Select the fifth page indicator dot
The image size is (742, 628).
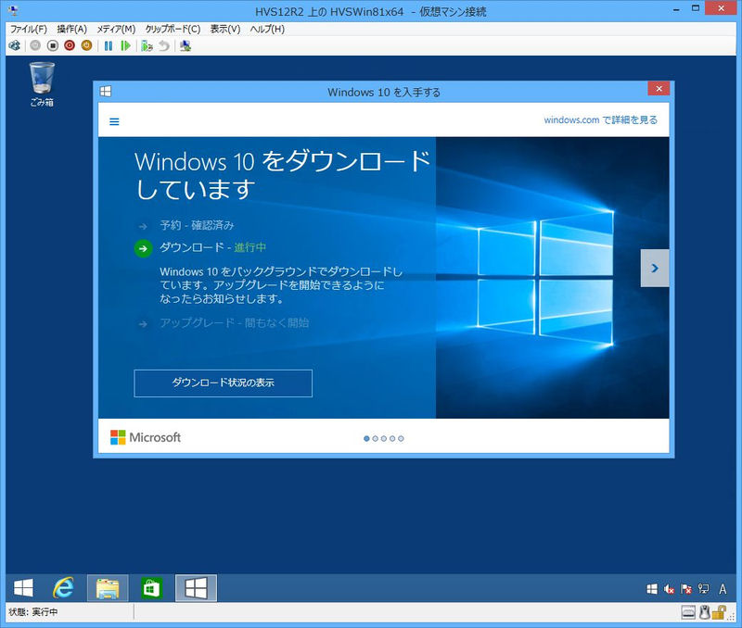tap(401, 438)
